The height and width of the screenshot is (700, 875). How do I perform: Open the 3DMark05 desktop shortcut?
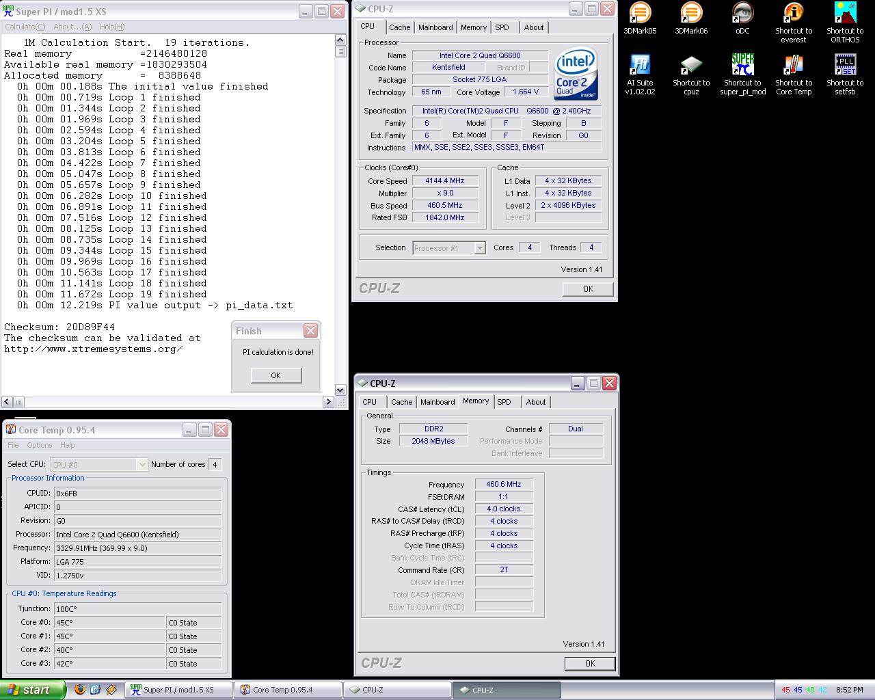[x=640, y=18]
